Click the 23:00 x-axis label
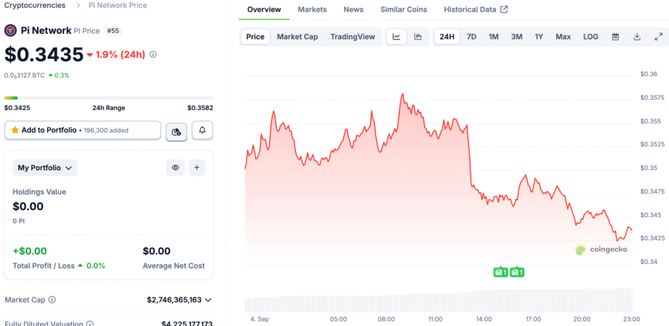 (631, 319)
